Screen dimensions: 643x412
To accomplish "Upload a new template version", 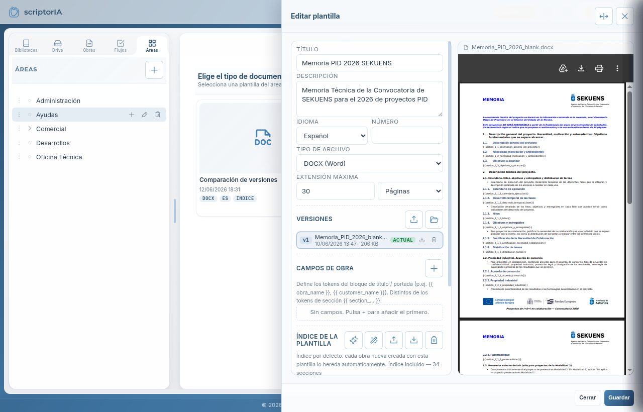I will coord(414,220).
